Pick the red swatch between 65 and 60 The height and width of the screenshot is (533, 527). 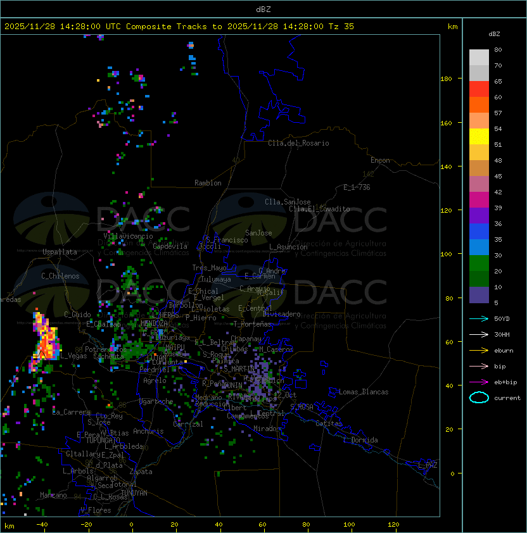(479, 89)
